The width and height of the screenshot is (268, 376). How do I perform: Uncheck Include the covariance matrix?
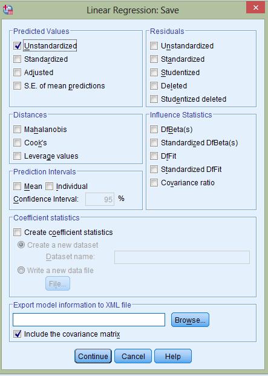tap(18, 334)
